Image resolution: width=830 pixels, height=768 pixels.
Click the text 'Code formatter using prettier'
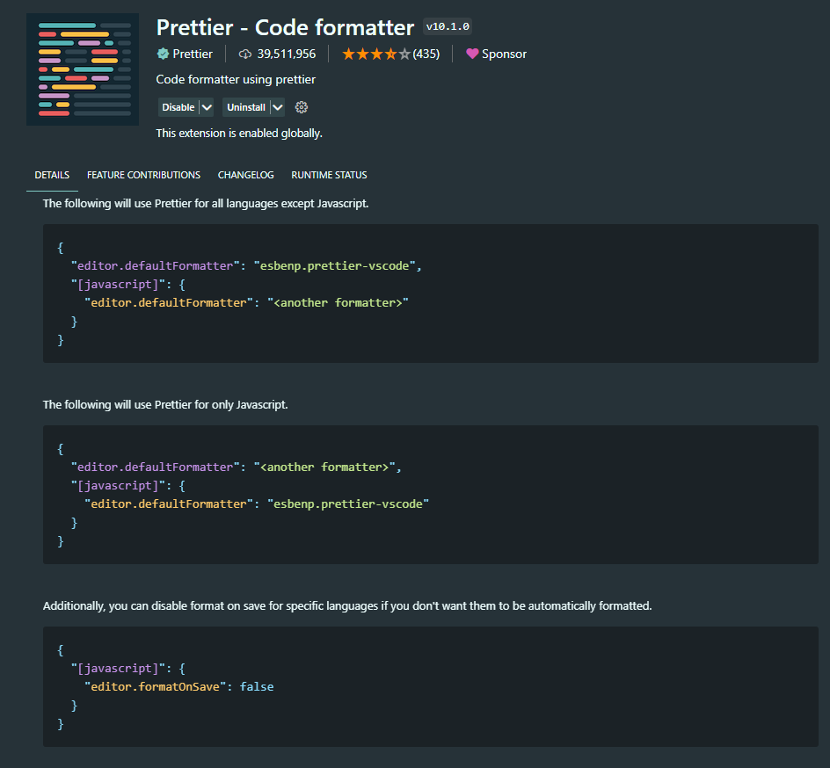click(x=236, y=79)
